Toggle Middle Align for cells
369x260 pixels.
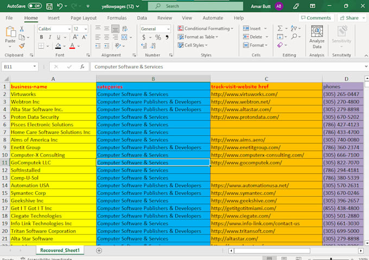[x=106, y=29]
